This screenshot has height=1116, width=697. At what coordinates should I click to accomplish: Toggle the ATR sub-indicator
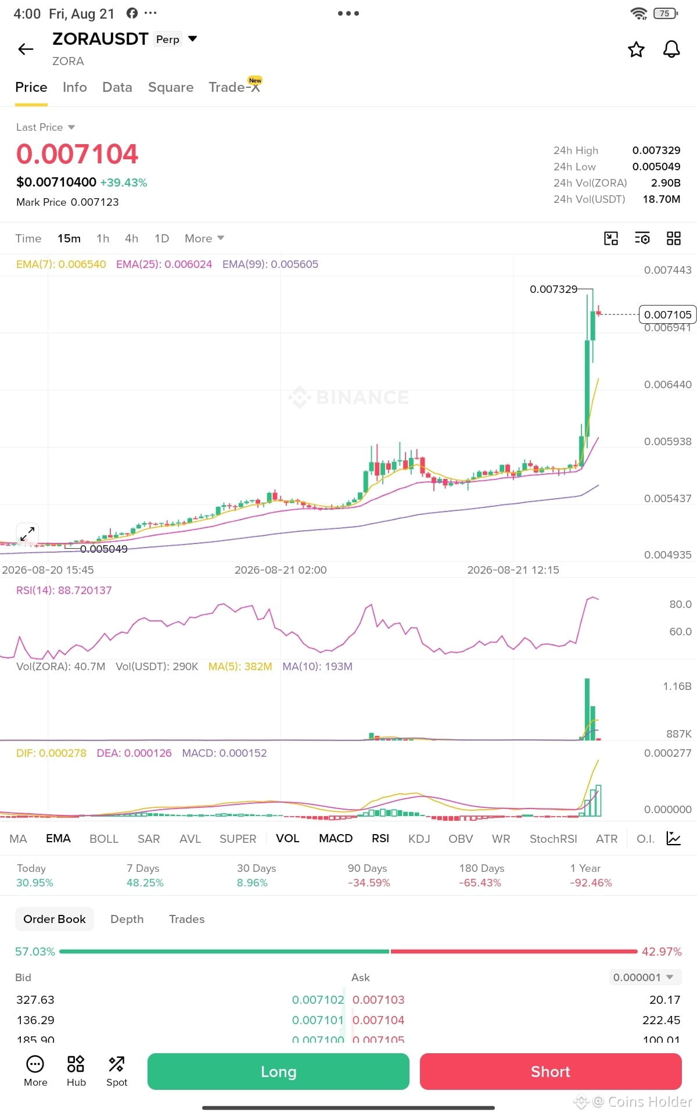[x=606, y=839]
